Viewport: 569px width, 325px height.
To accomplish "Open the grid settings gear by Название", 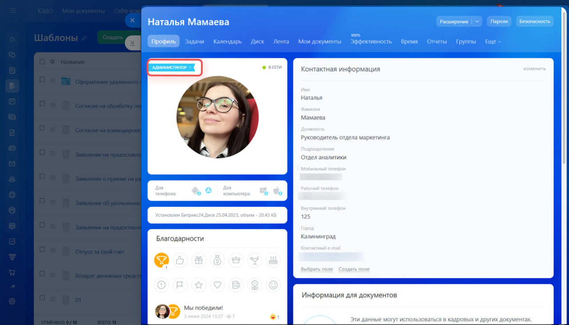I will click(52, 62).
